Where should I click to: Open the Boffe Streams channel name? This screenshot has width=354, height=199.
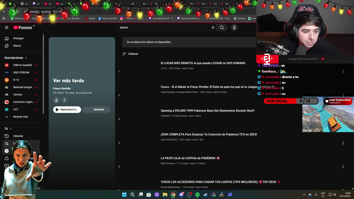point(168,163)
